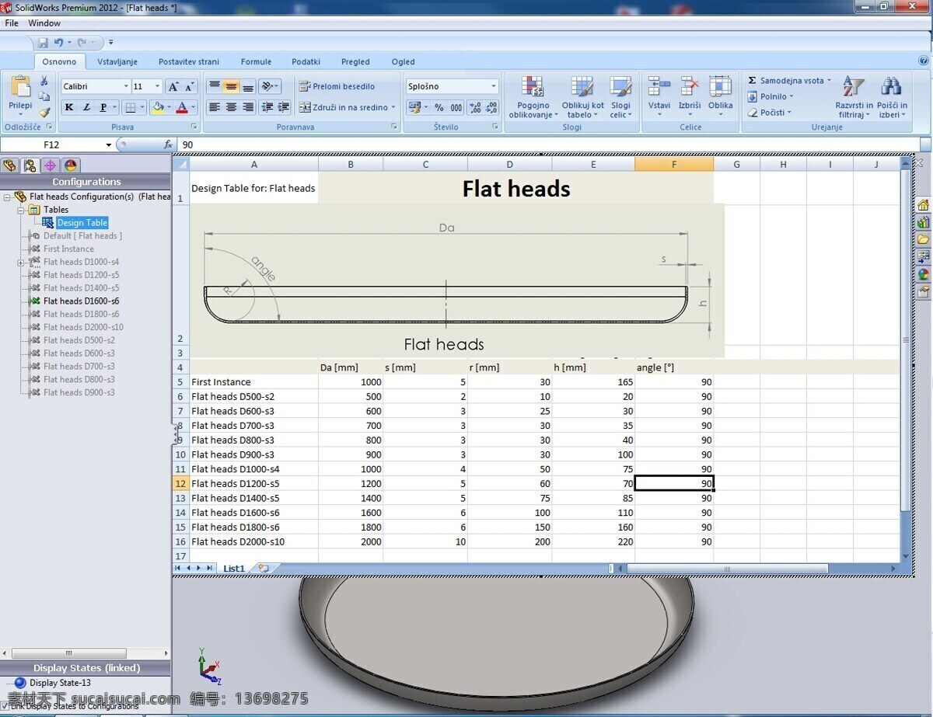Toggle italic formatting button
The width and height of the screenshot is (933, 717).
point(86,107)
